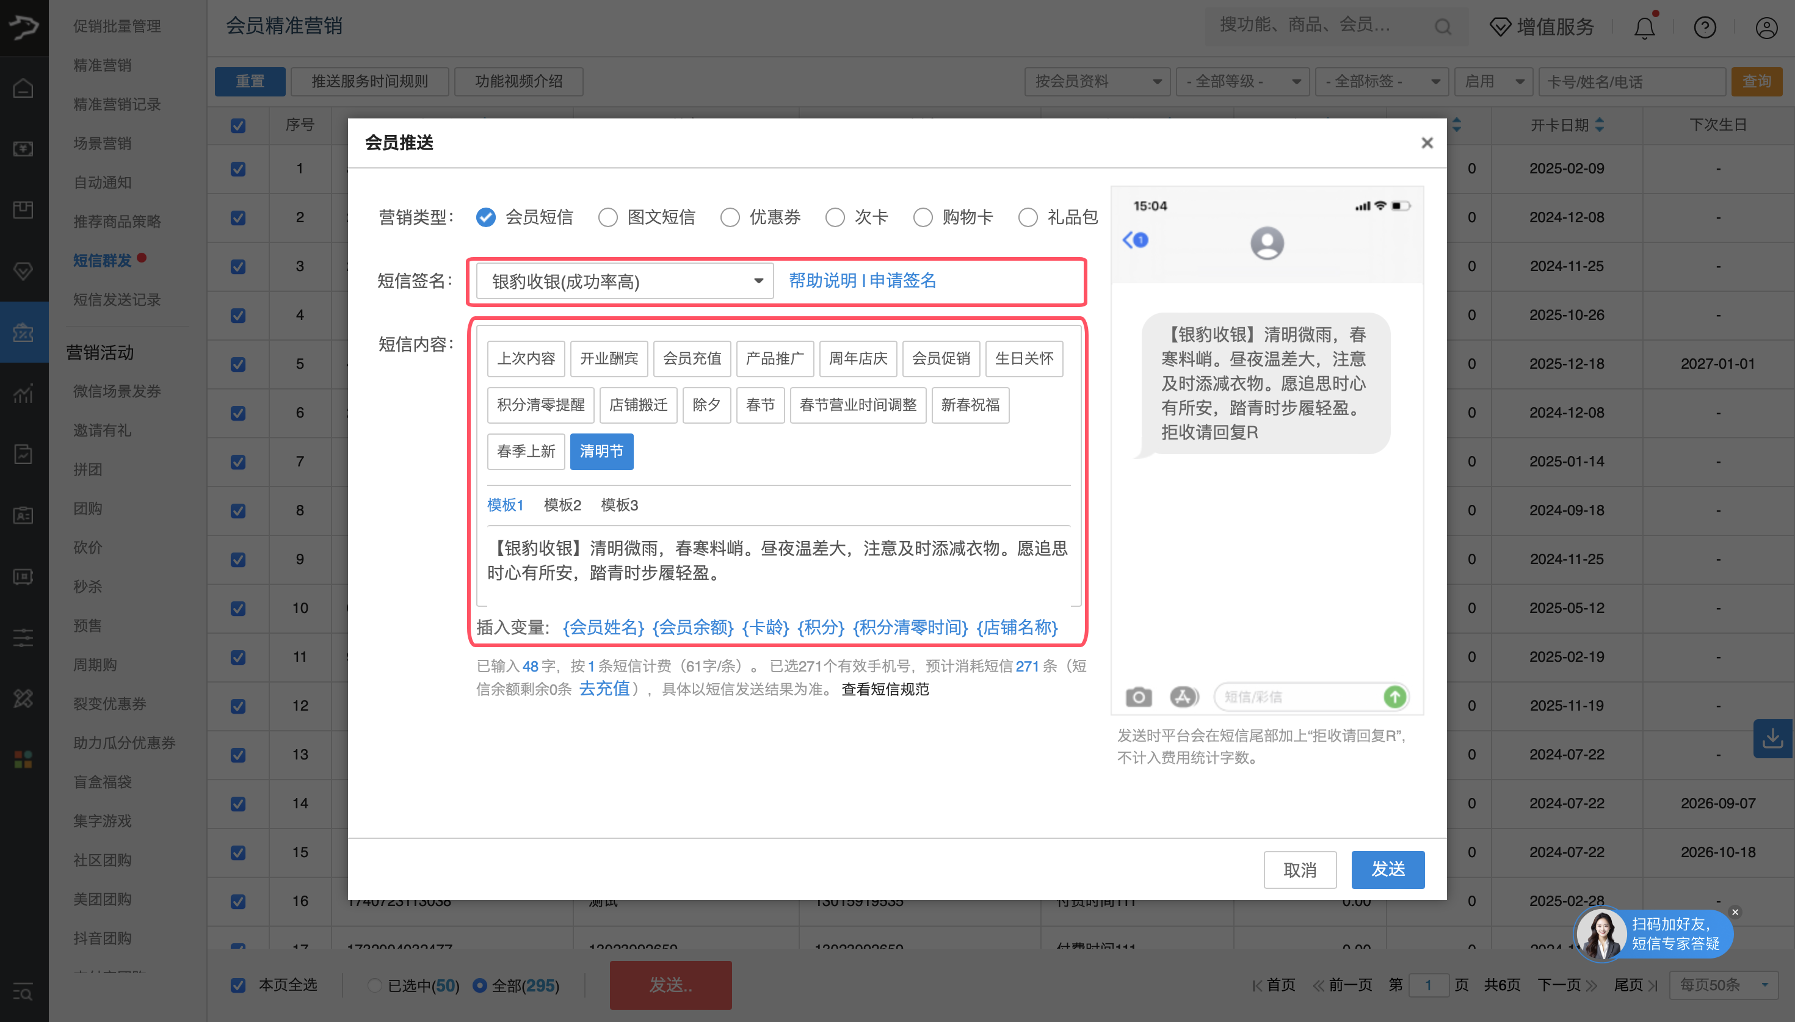Click the 去充值 link
The height and width of the screenshot is (1022, 1795).
point(604,689)
